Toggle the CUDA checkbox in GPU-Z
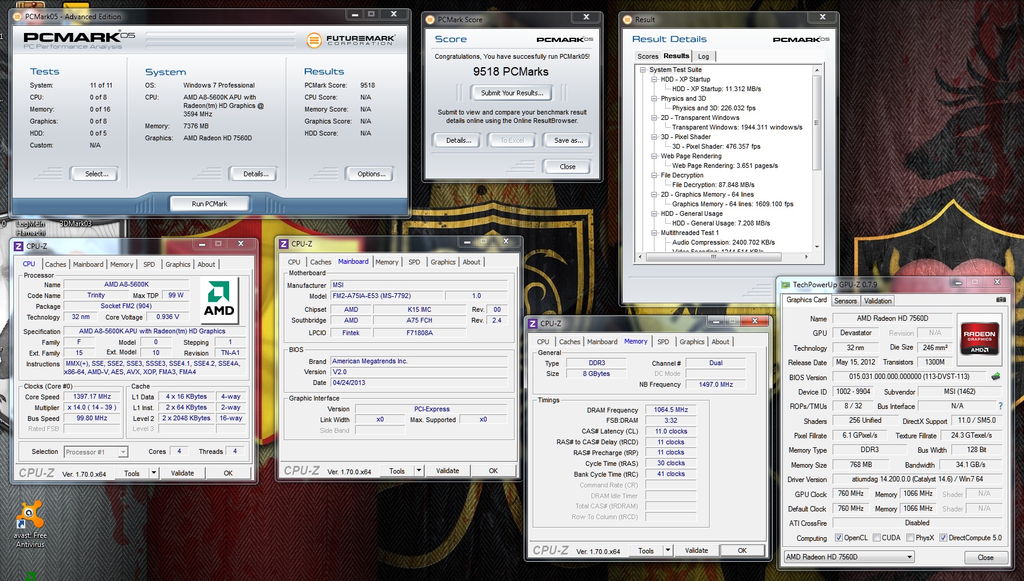The image size is (1024, 581). tap(876, 538)
